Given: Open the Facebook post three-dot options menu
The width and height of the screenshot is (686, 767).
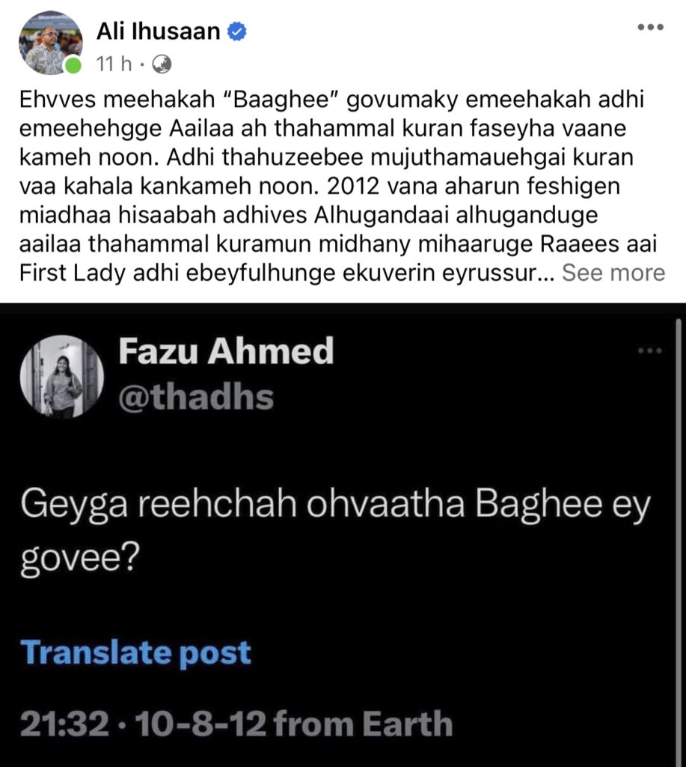Looking at the screenshot, I should (650, 28).
